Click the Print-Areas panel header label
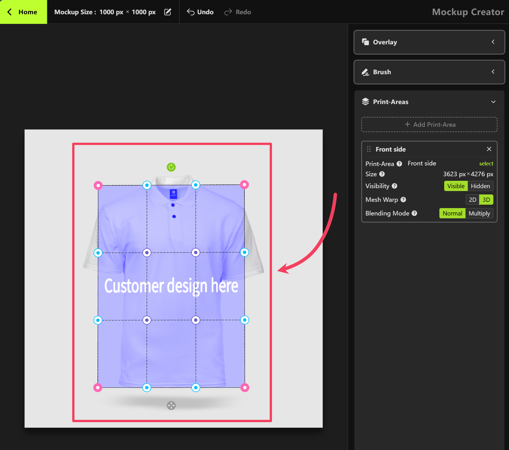The height and width of the screenshot is (450, 509). point(390,102)
